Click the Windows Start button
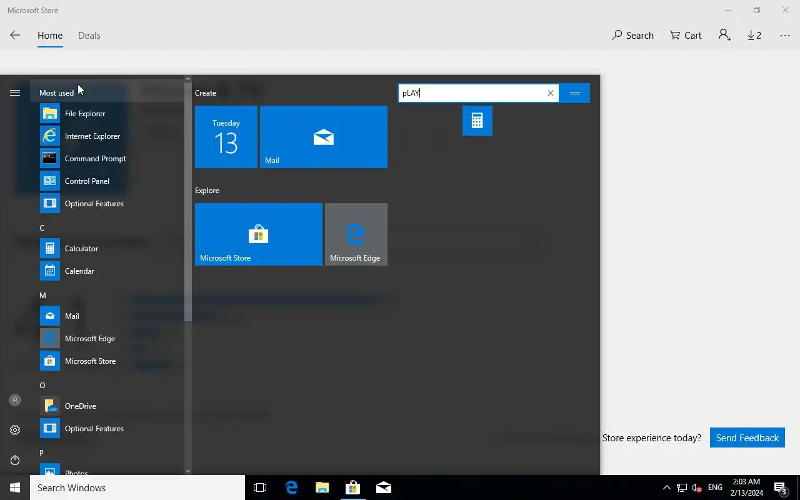 pos(15,487)
